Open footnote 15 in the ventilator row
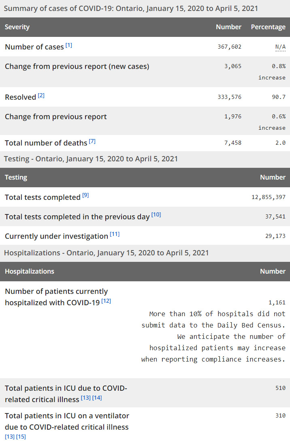This screenshot has width=290, height=441. pos(21,436)
